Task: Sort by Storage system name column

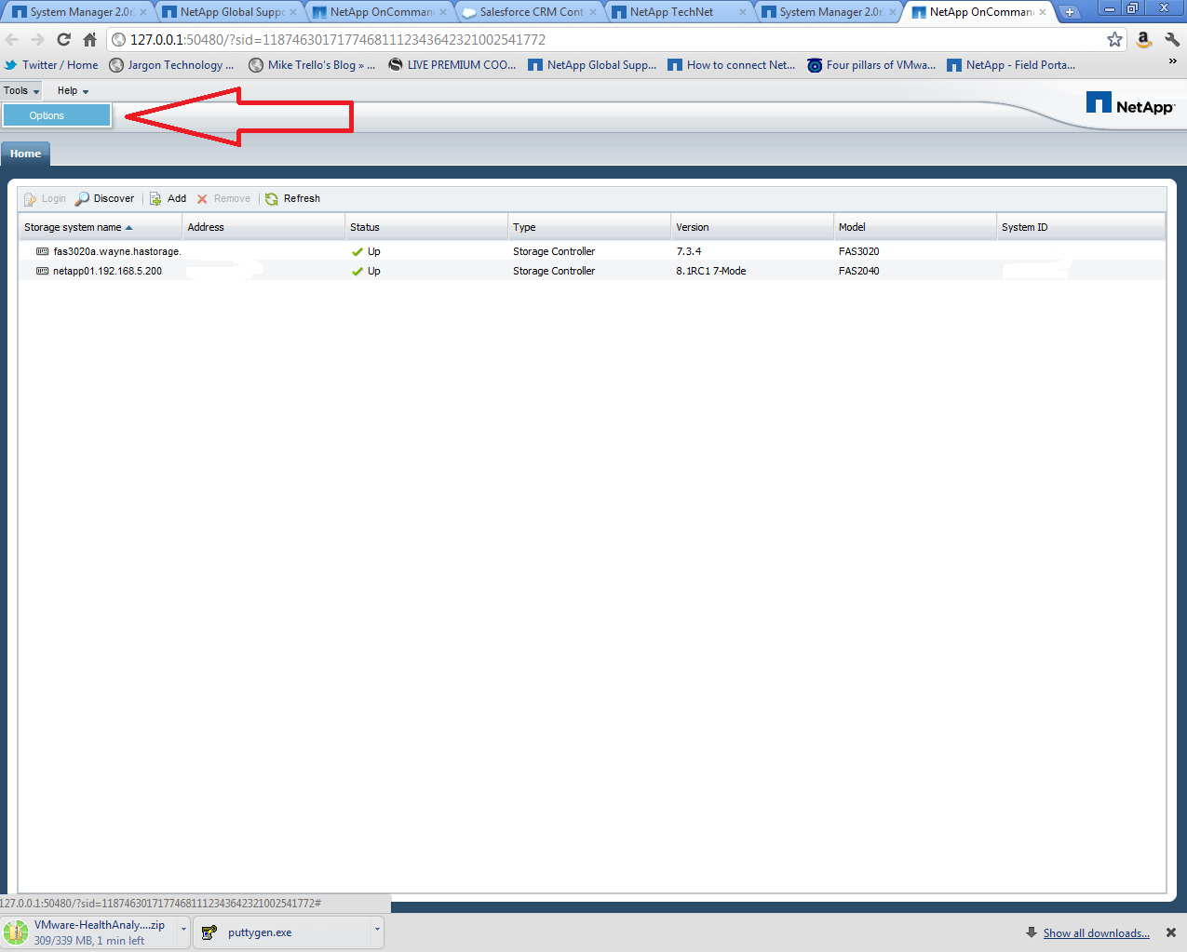Action: pos(101,227)
